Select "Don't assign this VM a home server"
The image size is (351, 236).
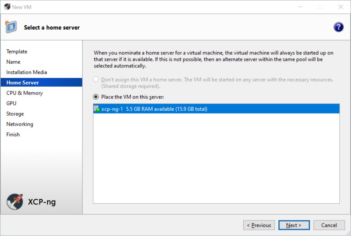coord(96,80)
